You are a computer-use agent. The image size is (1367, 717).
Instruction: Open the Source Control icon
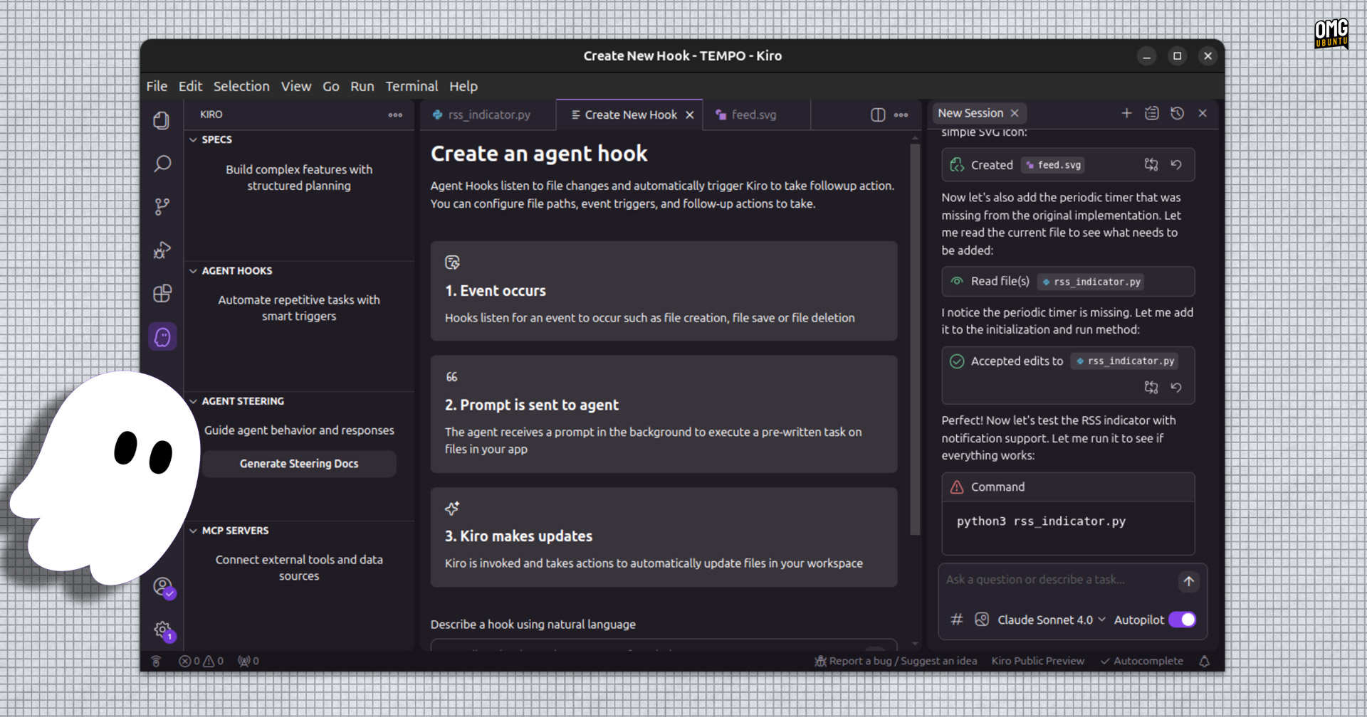click(x=162, y=207)
